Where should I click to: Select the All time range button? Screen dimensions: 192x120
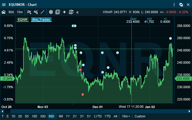coord(116,116)
